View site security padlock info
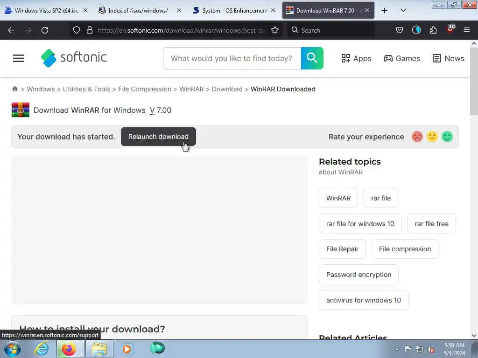 (x=89, y=30)
